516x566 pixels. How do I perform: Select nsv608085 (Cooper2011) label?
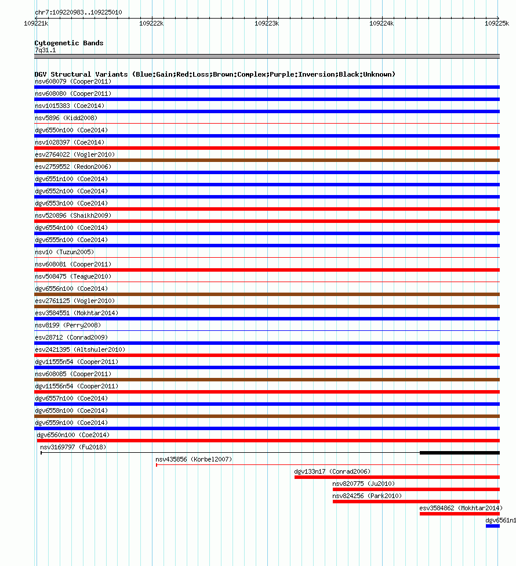[x=73, y=374]
